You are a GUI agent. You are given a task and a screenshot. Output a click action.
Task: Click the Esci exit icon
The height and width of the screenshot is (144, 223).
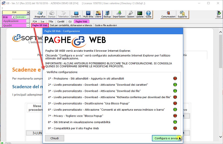(x=219, y=14)
